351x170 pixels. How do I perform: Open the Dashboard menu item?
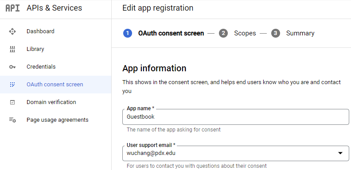55,31
